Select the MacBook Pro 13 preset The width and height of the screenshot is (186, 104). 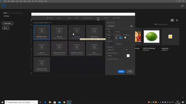(59, 49)
